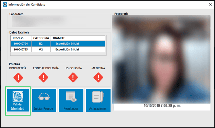Open the Resultados document icon

tap(71, 100)
